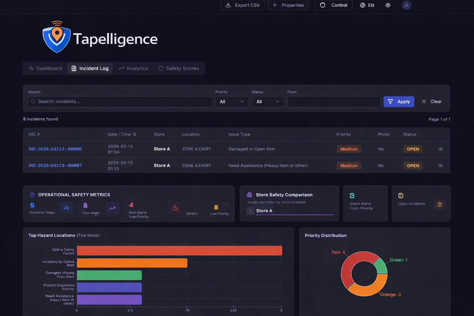Select the Incident Log tab
This screenshot has width=474, height=316.
[x=90, y=68]
